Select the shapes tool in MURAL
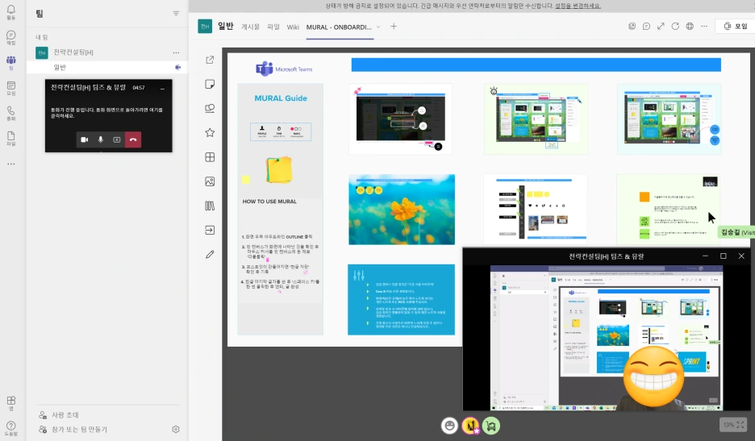755x441 pixels. (x=210, y=108)
